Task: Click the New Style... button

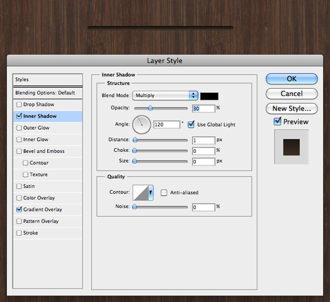Action: pos(291,108)
